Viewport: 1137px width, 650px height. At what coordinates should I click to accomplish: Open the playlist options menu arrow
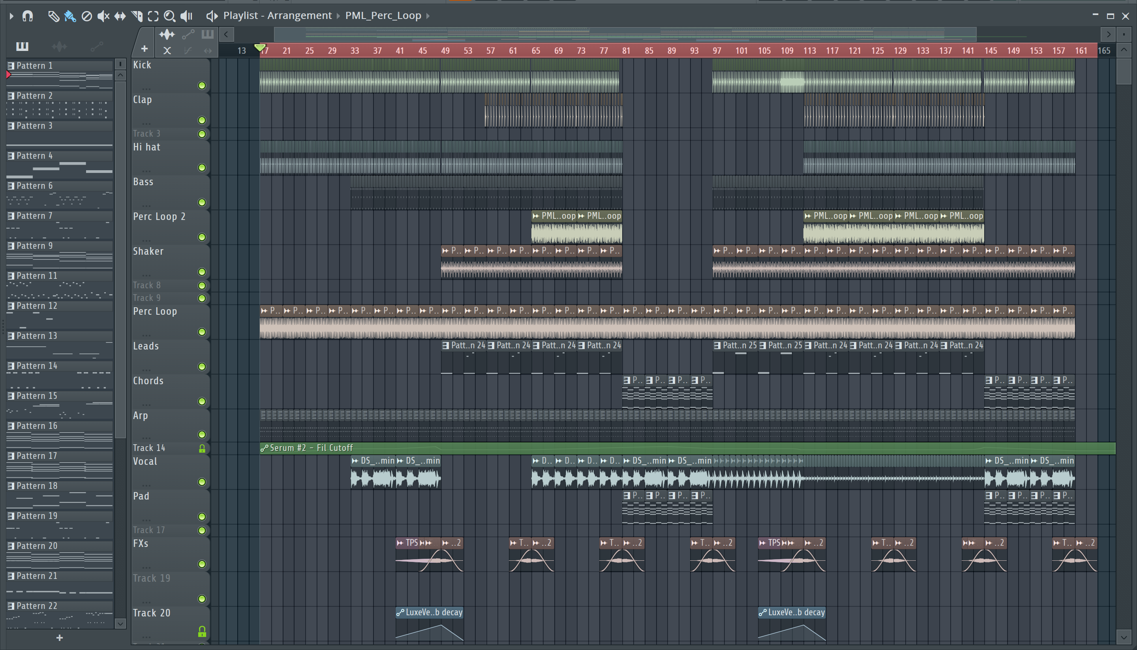tap(11, 16)
